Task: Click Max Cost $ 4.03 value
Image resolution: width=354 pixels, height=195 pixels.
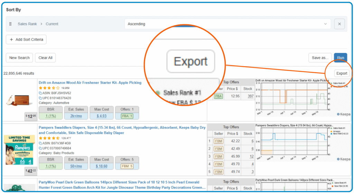Action: (102, 116)
